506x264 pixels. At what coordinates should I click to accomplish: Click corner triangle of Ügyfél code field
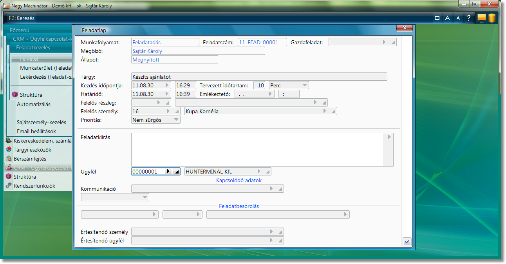[x=177, y=172]
